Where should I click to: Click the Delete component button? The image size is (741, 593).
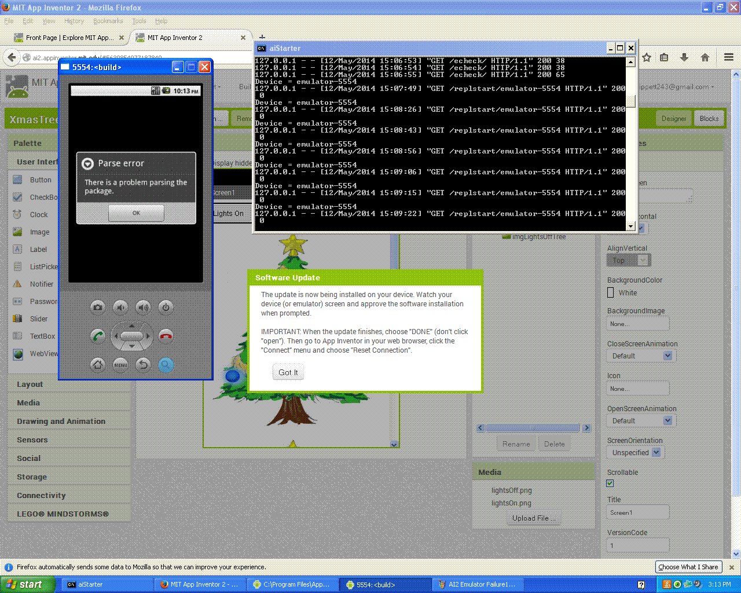click(555, 444)
